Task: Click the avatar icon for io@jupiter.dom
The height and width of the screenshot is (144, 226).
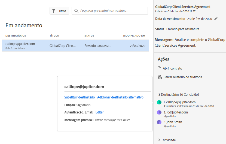Action: point(159,112)
